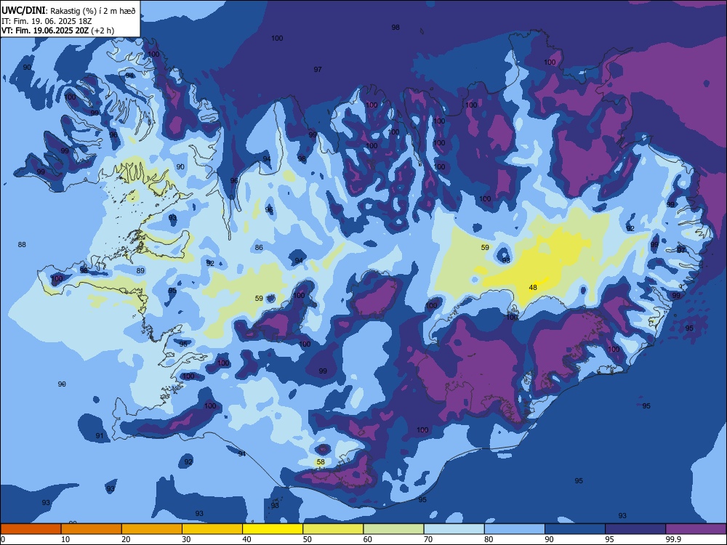Viewport: 727px width, 545px height.
Task: Click the '60' legend scale label
Action: pyautogui.click(x=368, y=539)
